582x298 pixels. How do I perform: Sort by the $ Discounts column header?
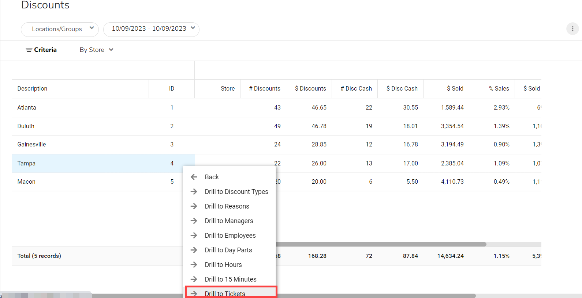coord(310,89)
